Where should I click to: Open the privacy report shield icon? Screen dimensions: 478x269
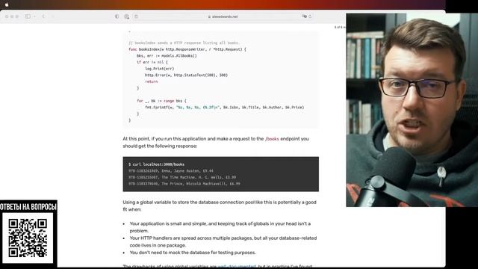(117, 16)
